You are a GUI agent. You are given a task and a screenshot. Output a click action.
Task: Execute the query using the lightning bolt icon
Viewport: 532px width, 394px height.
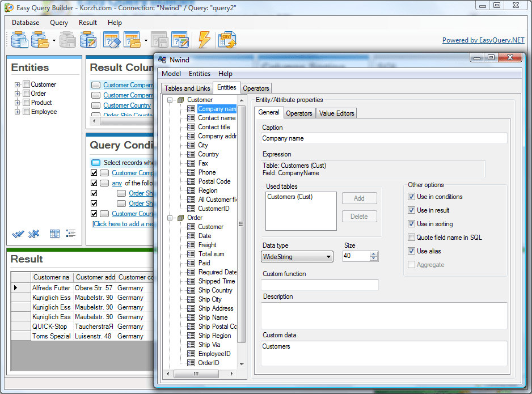[204, 40]
